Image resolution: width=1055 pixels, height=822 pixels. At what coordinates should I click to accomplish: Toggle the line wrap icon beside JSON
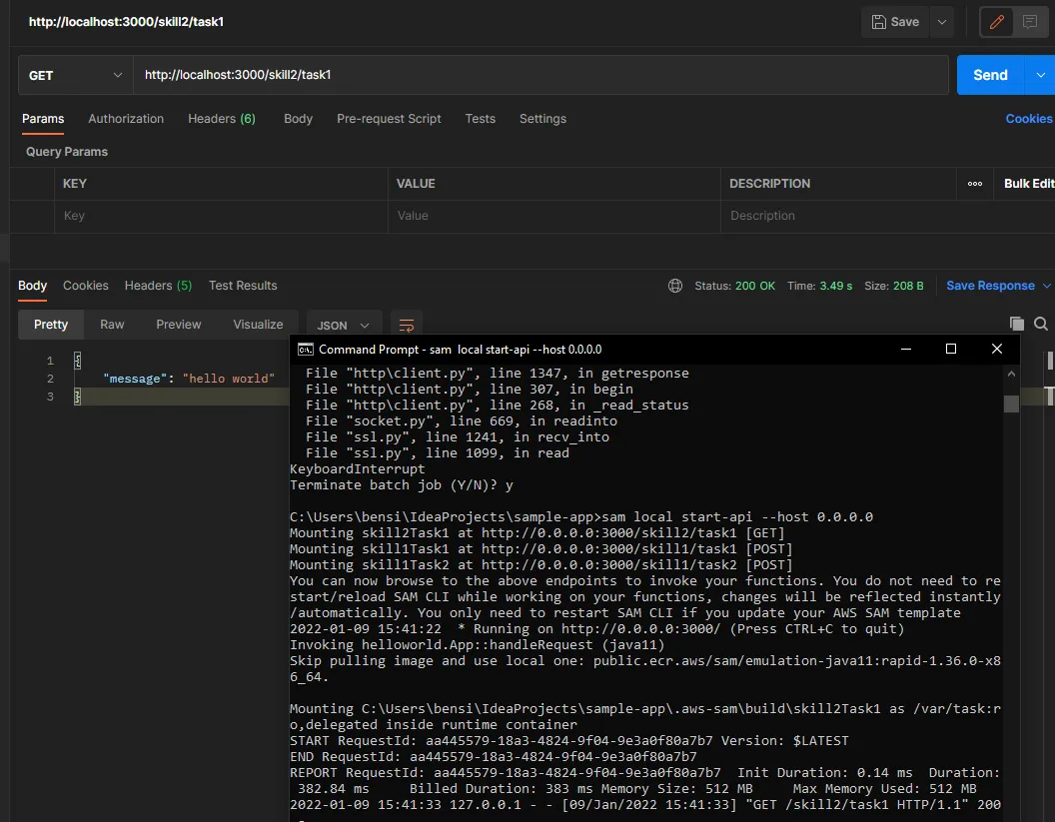pos(407,325)
